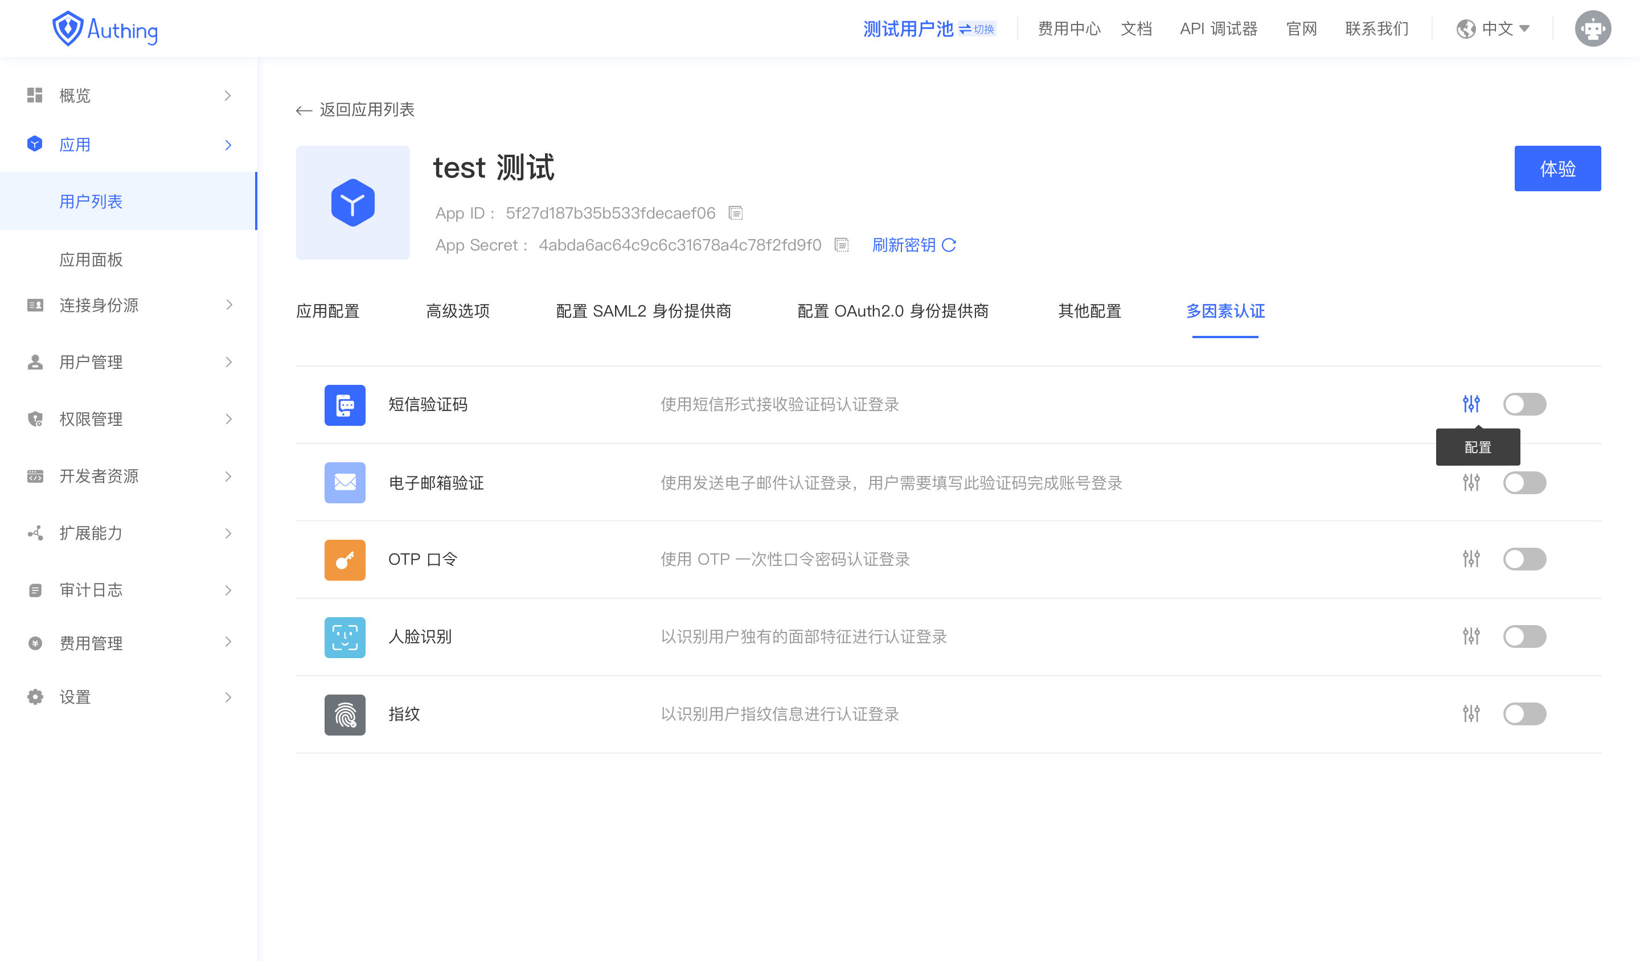Viewport: 1640px width, 961px height.
Task: Click the Authing logo
Action: pyautogui.click(x=105, y=29)
